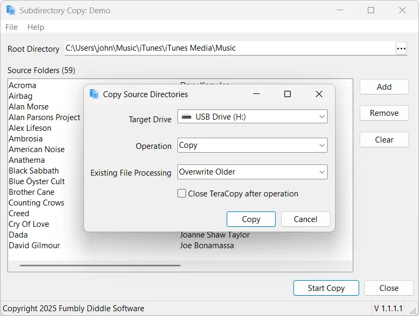The image size is (419, 316).
Task: Select Alan Morse folder
Action: (x=29, y=107)
